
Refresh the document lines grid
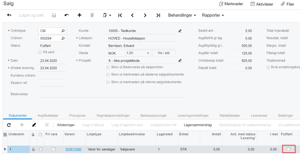9,125
